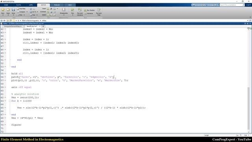Click the smart indent icon

coord(48,15)
